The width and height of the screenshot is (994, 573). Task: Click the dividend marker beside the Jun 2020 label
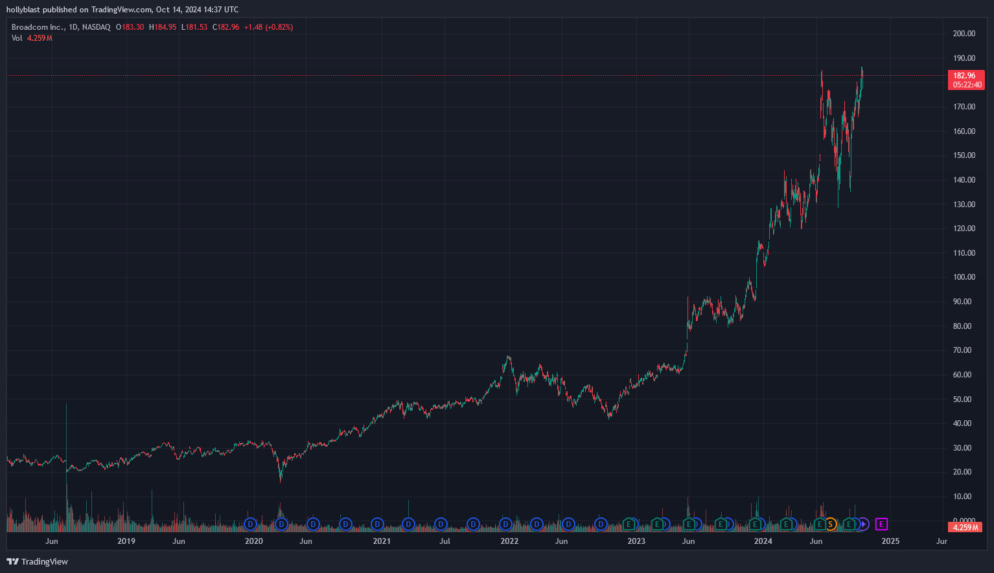(313, 524)
